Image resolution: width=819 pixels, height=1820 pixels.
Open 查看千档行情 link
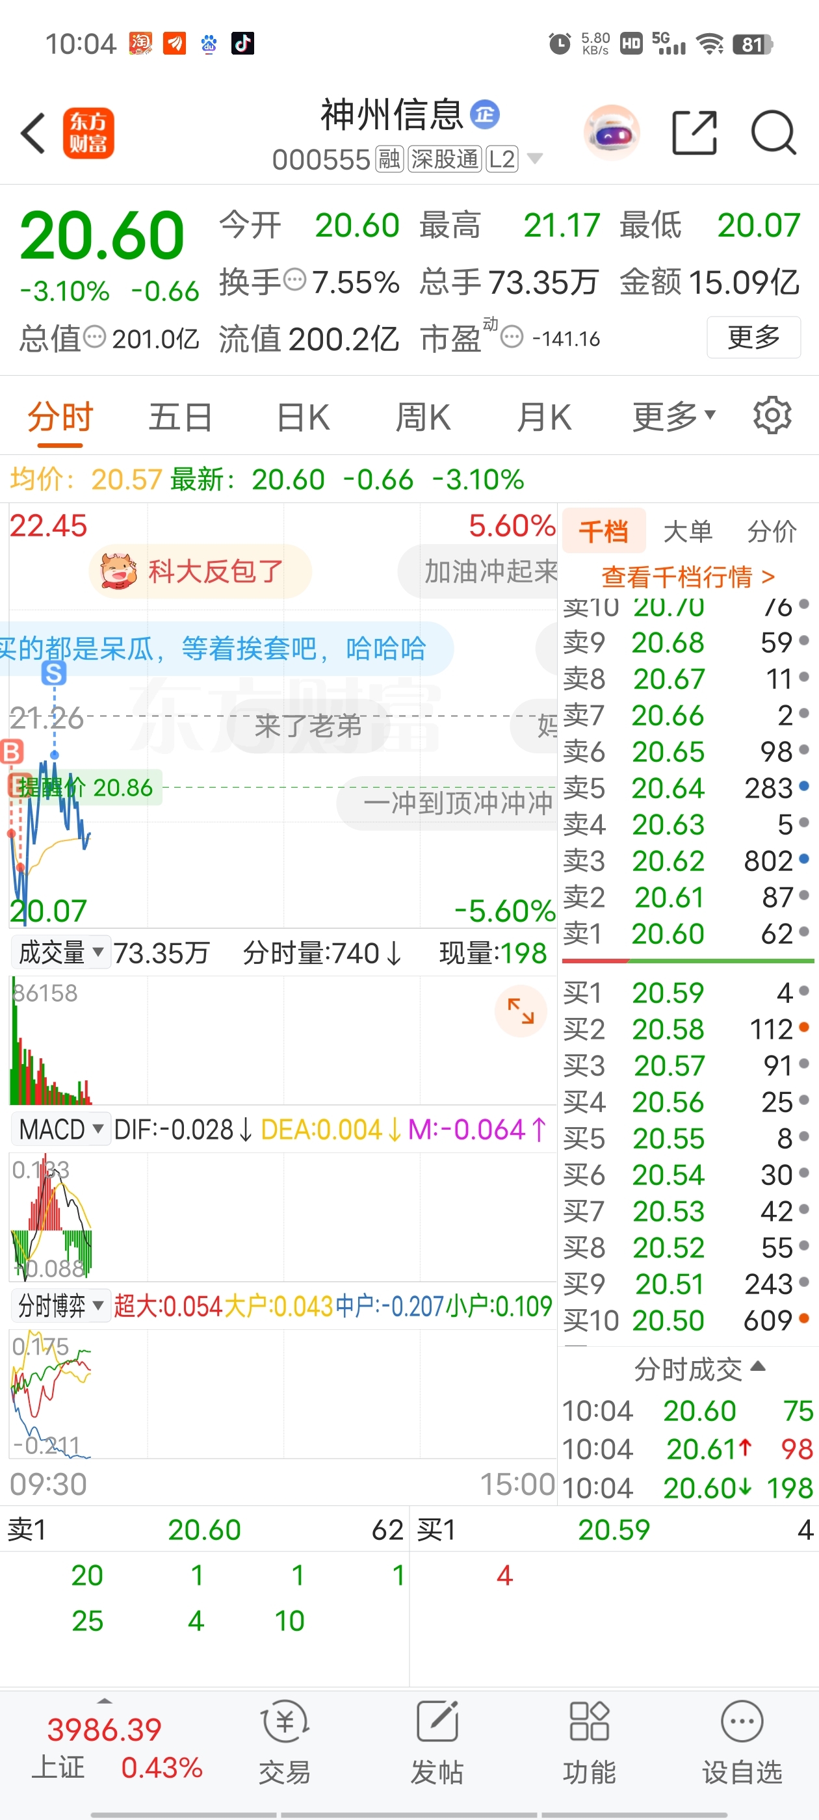tap(688, 577)
